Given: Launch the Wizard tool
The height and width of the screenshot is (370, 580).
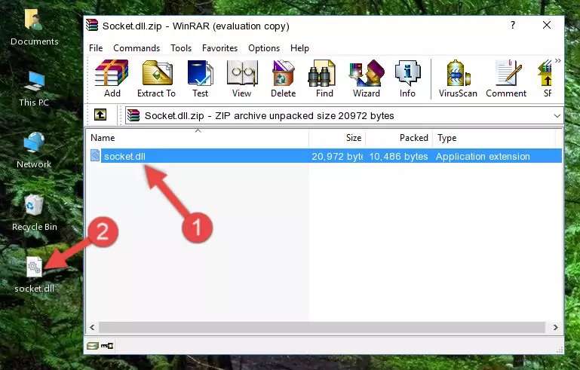Looking at the screenshot, I should [x=367, y=78].
